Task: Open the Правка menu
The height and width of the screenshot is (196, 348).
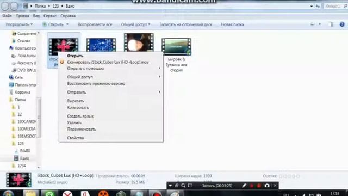Action: click(22, 16)
